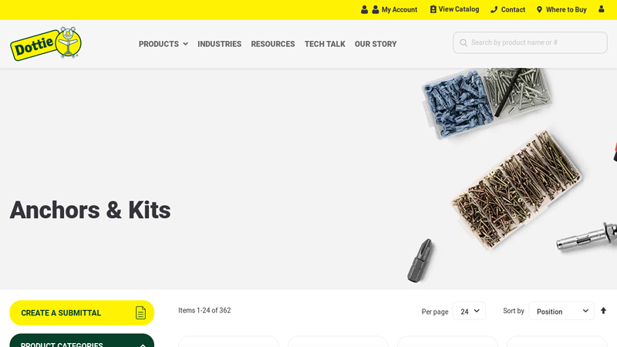Click the ascending sort direction arrow
This screenshot has width=617, height=347.
tap(603, 311)
